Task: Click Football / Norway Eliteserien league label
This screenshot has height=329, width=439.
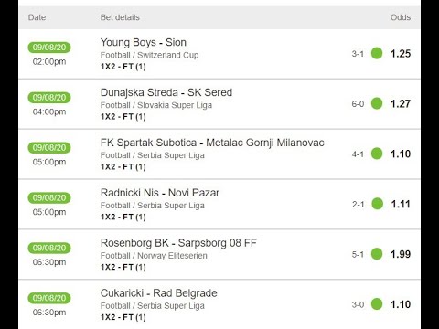Action: [154, 256]
